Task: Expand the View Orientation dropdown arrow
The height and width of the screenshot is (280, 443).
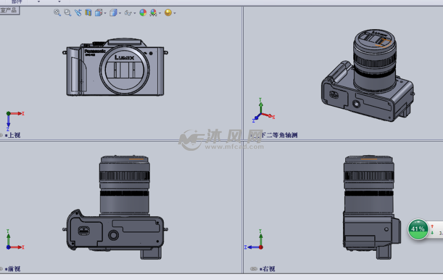Action: pyautogui.click(x=105, y=14)
